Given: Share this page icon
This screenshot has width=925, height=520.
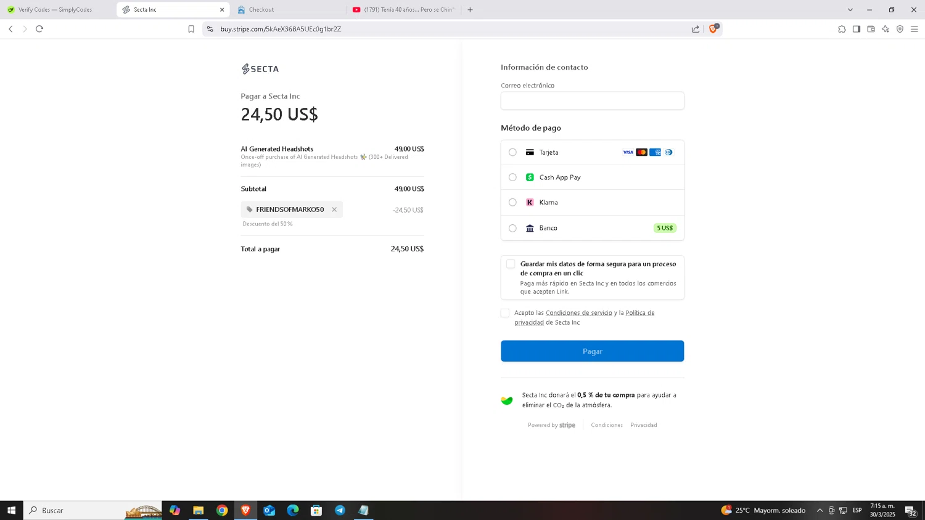Looking at the screenshot, I should [x=696, y=29].
